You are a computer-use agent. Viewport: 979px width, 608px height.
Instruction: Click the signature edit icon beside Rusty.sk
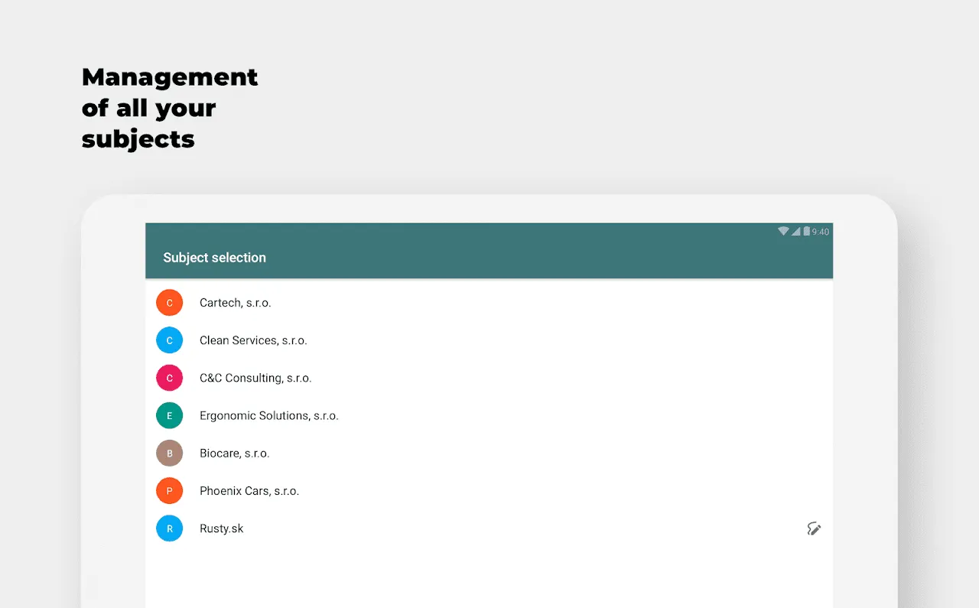[815, 528]
